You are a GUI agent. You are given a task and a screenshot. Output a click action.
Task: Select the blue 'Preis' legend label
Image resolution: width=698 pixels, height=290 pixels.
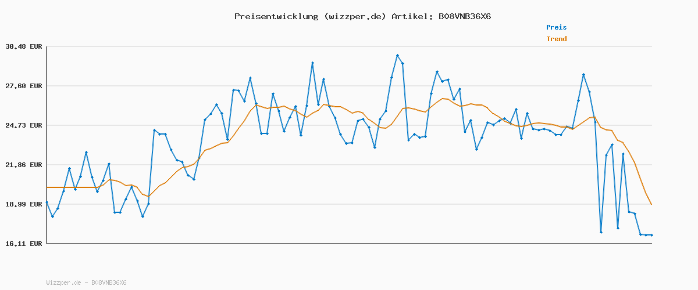pyautogui.click(x=556, y=27)
